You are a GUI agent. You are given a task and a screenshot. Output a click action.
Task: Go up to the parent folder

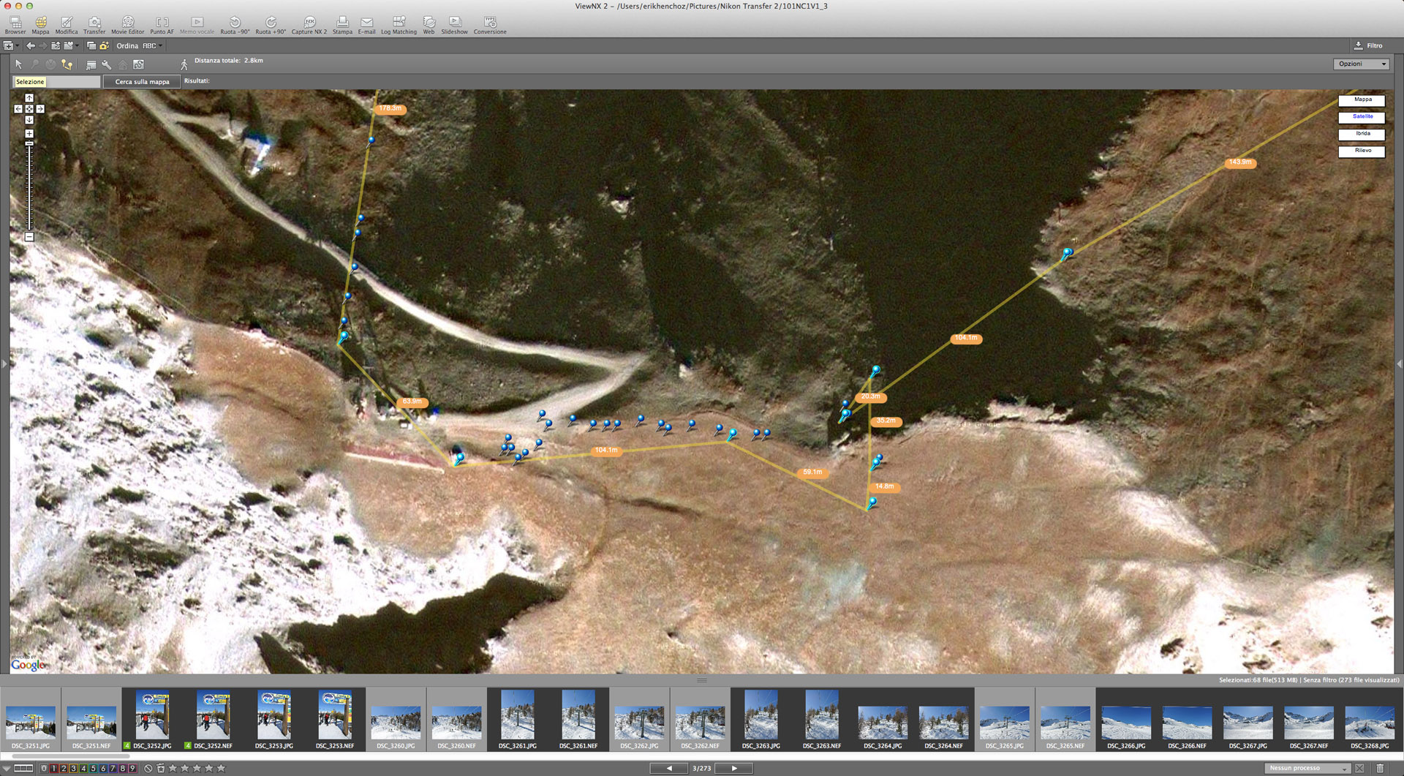(x=56, y=45)
